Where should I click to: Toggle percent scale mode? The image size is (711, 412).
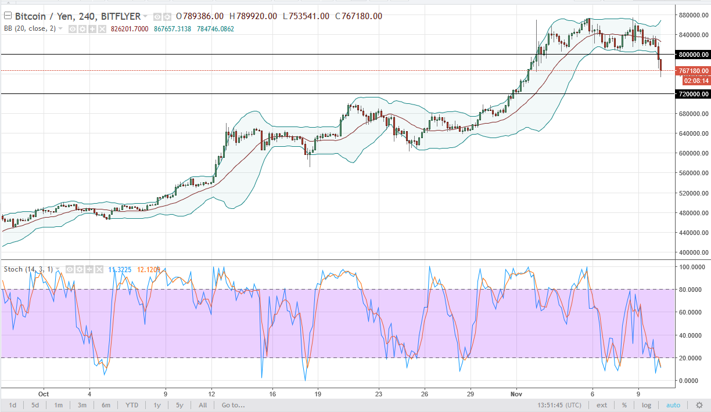624,405
